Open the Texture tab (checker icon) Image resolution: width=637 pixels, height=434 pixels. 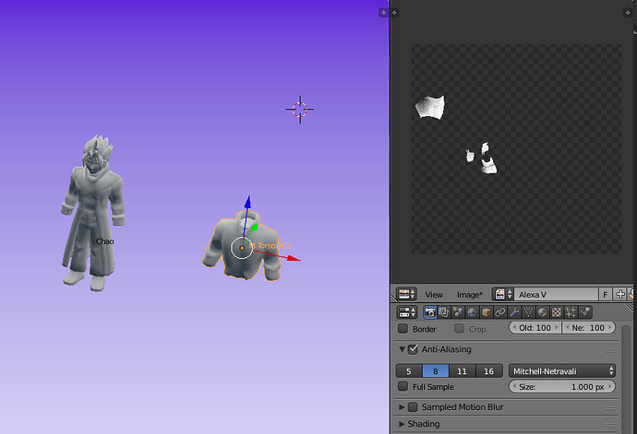[557, 312]
